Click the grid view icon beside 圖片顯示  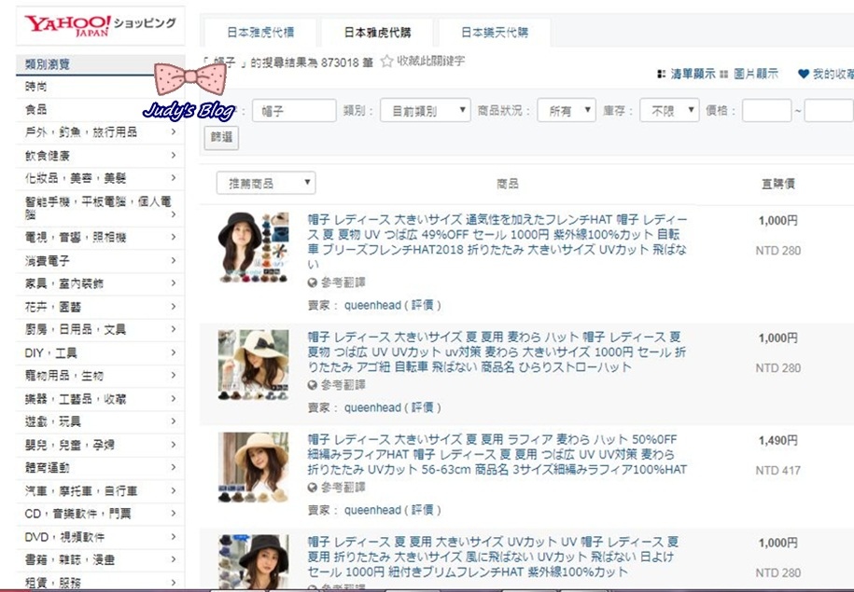point(724,74)
